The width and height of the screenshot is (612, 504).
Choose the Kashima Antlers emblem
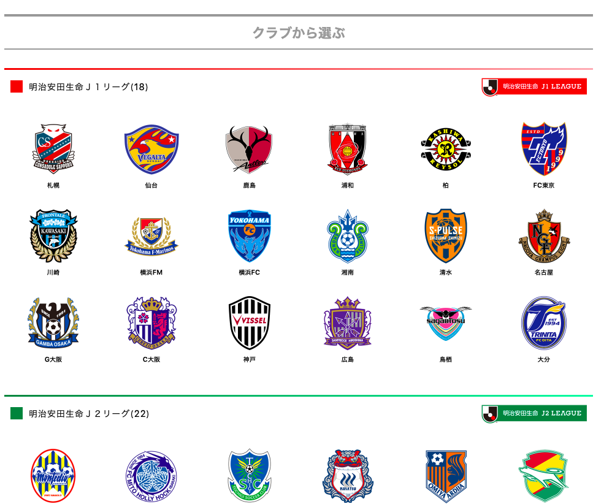(249, 149)
